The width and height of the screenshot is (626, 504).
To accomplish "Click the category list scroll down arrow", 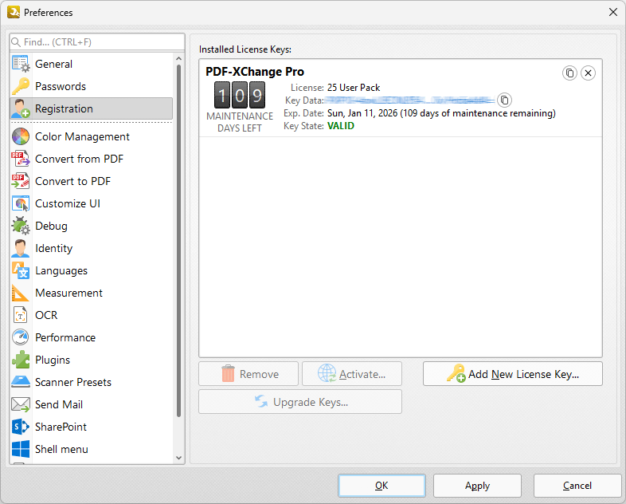I will click(179, 458).
